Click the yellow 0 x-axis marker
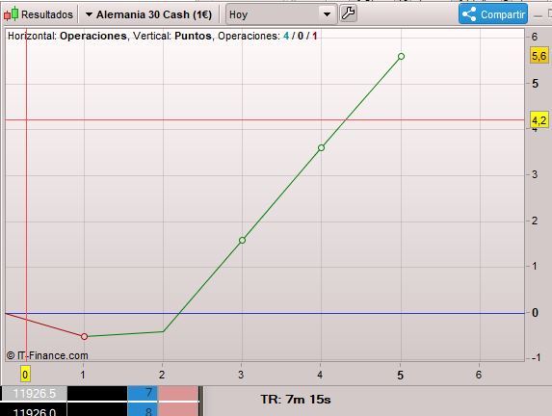Image resolution: width=552 pixels, height=416 pixels. pyautogui.click(x=25, y=375)
